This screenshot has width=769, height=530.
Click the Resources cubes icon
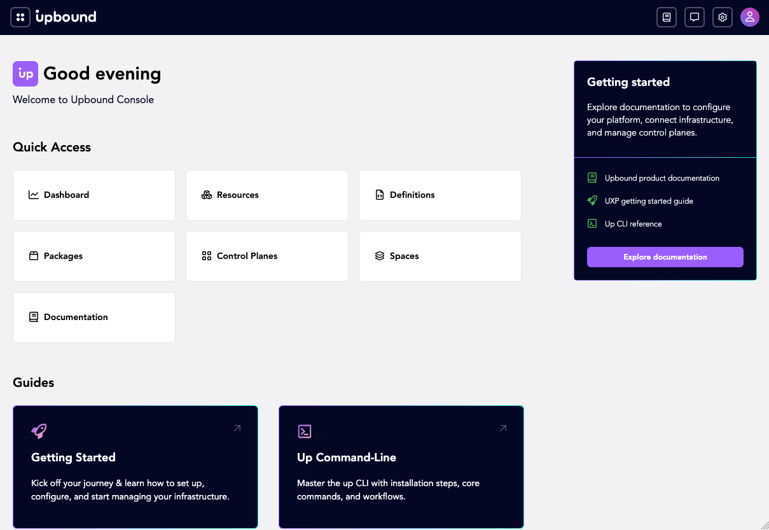[207, 195]
